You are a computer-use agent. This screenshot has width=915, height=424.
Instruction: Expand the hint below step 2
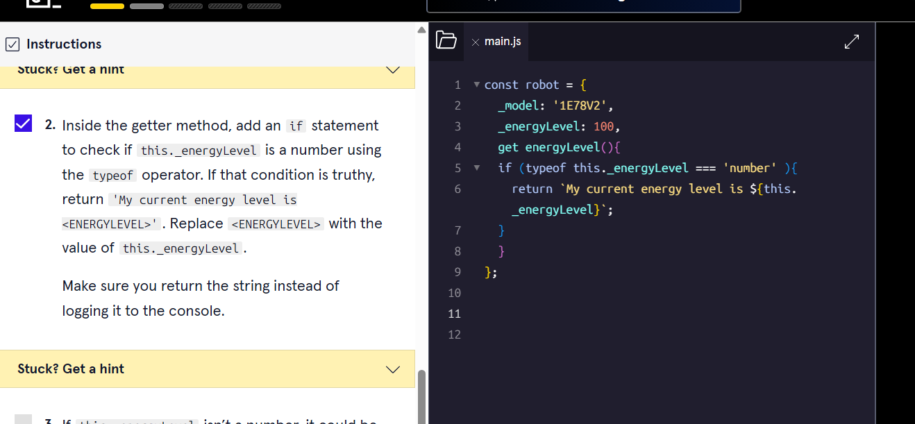[393, 369]
